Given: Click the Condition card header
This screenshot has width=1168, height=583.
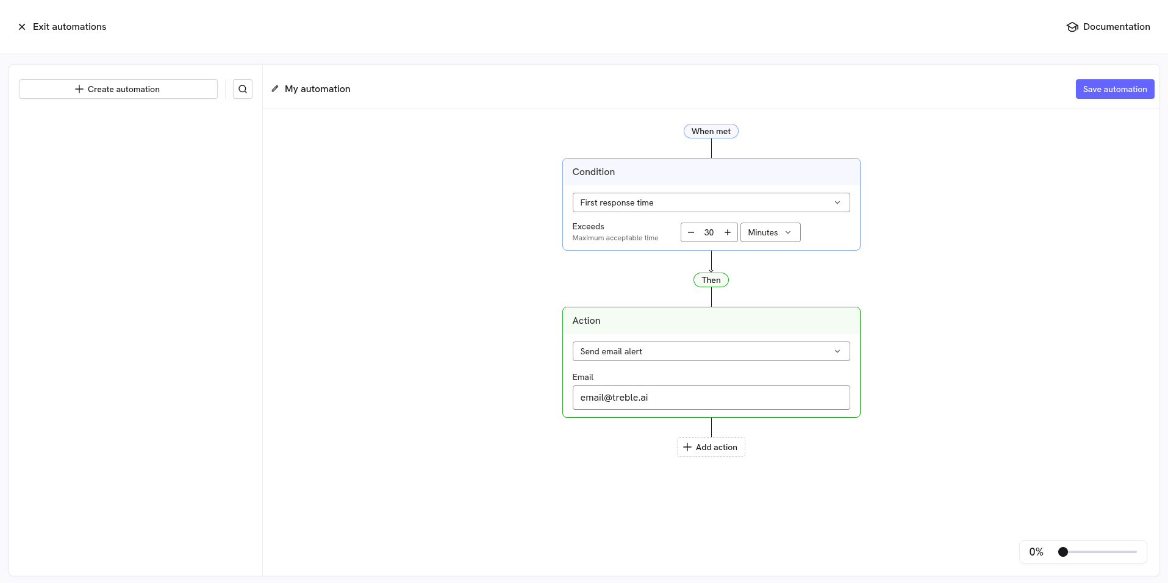Looking at the screenshot, I should coord(711,172).
